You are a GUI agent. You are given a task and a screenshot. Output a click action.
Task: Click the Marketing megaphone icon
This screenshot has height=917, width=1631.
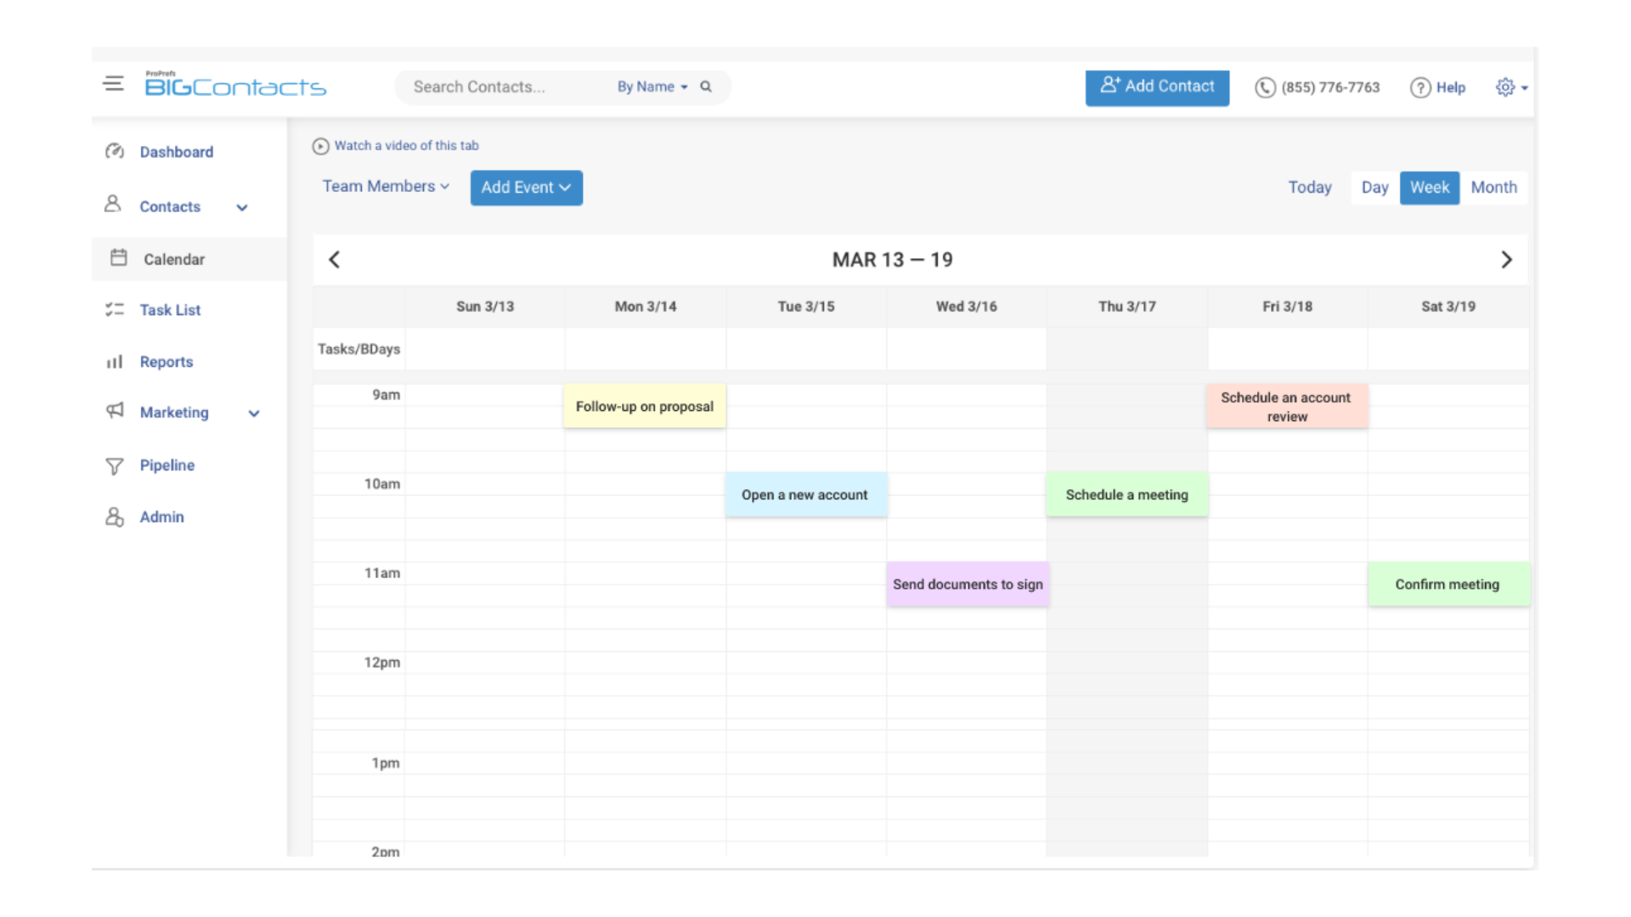[x=115, y=411]
